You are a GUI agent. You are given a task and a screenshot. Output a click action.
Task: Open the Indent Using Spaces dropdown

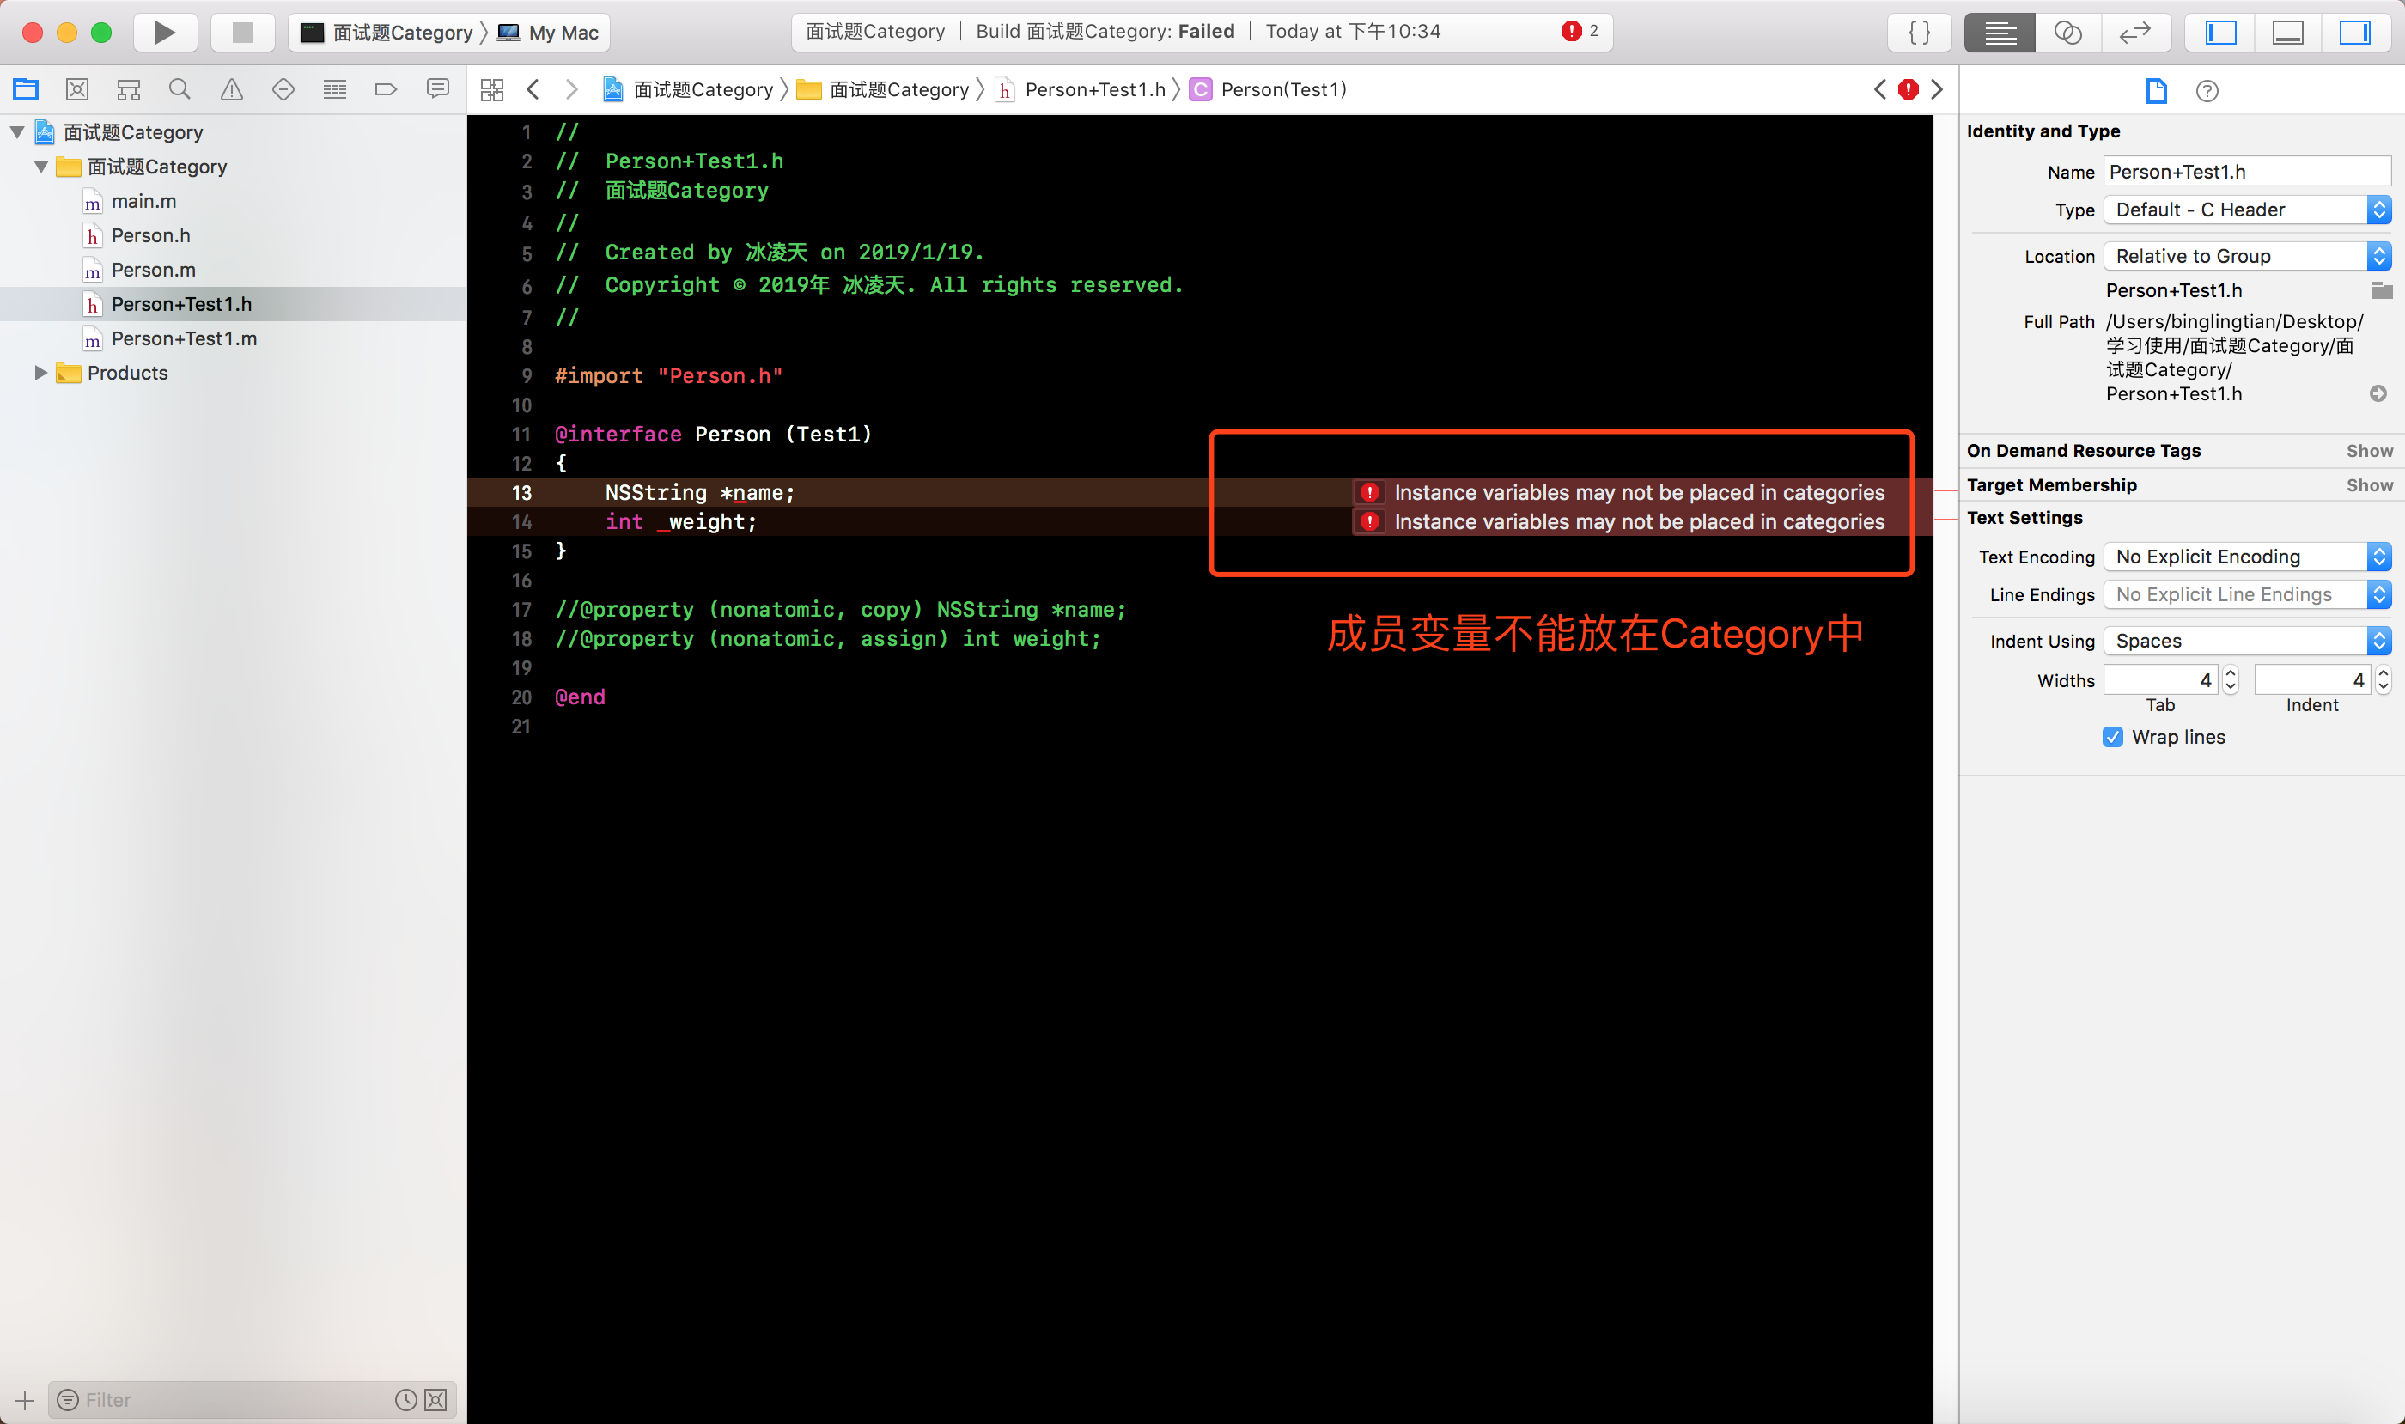coord(2246,641)
